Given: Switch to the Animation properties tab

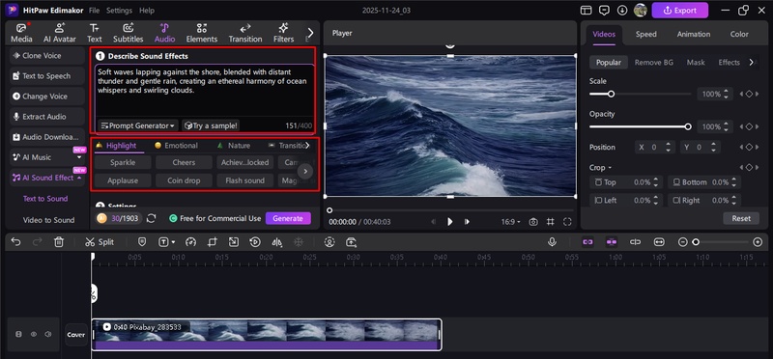Looking at the screenshot, I should (x=694, y=34).
